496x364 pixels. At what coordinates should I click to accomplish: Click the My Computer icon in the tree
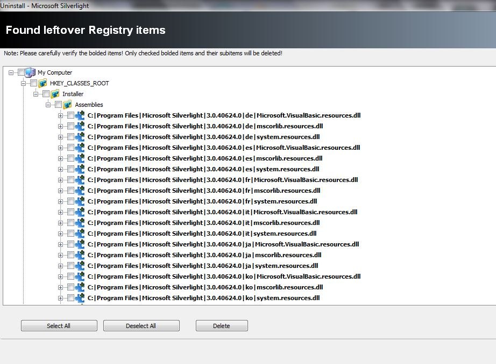(x=30, y=72)
